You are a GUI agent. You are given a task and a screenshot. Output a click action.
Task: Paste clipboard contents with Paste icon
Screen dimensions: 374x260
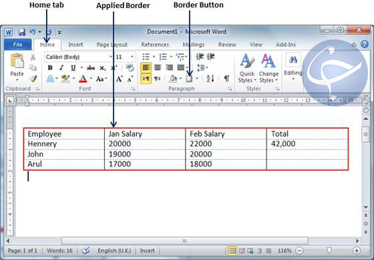coord(17,61)
